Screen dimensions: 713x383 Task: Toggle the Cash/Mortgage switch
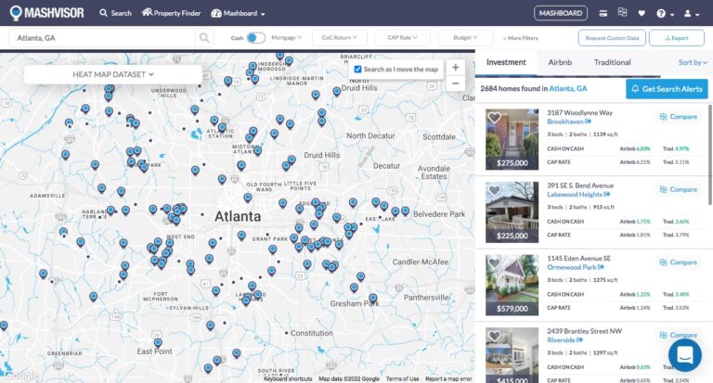(255, 38)
